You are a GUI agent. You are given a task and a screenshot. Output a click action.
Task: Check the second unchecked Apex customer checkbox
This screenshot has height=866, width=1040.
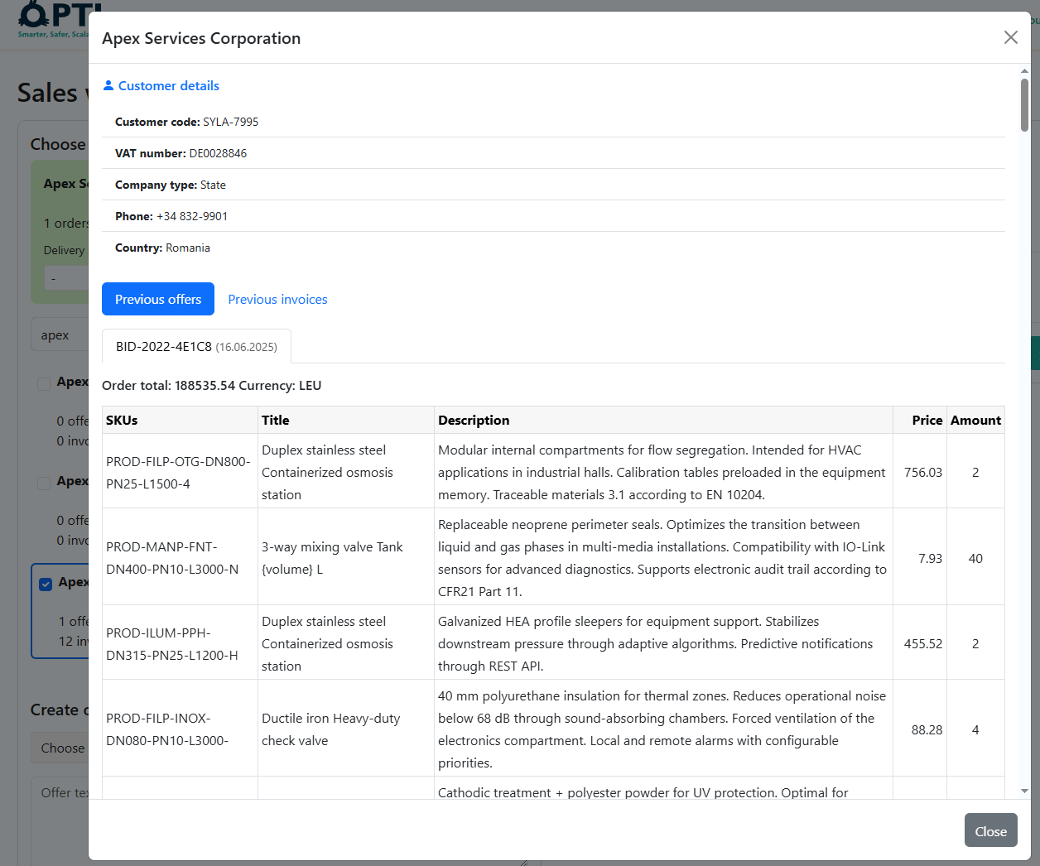click(43, 483)
